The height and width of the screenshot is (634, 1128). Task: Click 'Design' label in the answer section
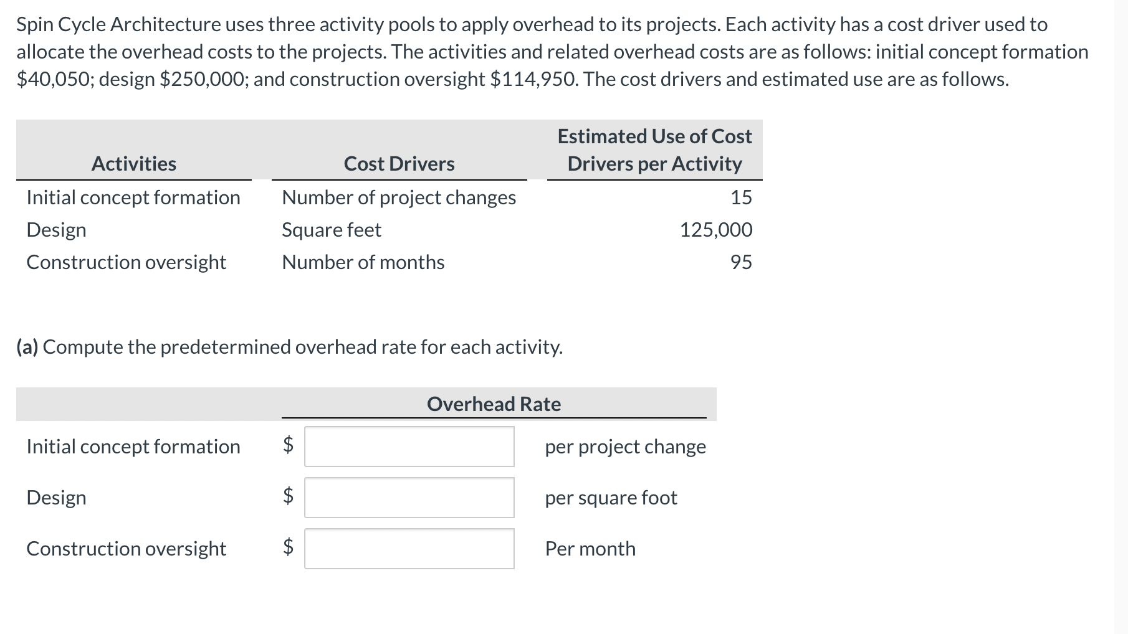tap(57, 498)
